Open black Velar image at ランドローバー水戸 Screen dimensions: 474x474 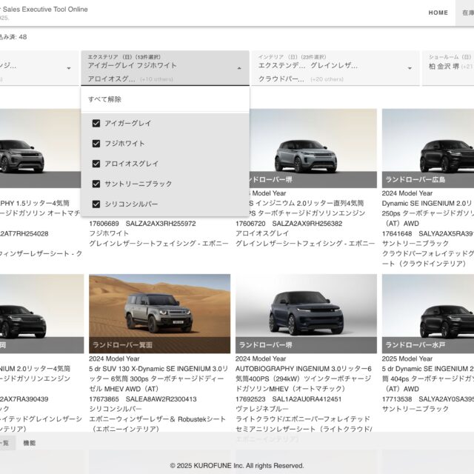pyautogui.click(x=428, y=313)
